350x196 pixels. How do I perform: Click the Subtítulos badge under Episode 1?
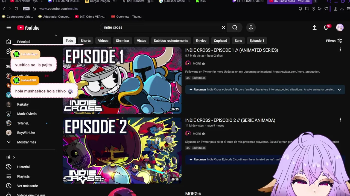point(199,78)
